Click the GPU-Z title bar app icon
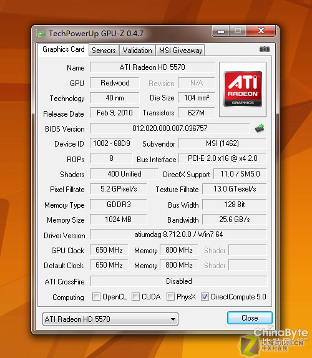The image size is (312, 358). pos(41,34)
